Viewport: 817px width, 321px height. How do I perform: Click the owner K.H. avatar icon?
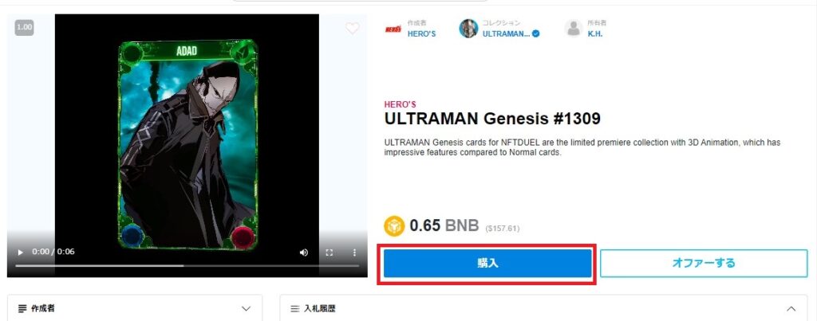(574, 29)
